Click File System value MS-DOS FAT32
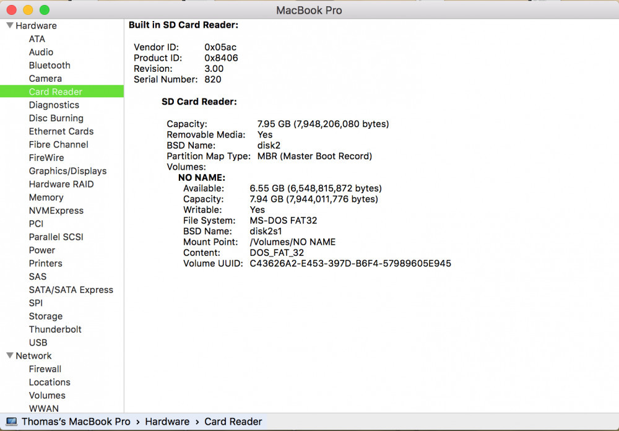 (x=284, y=220)
